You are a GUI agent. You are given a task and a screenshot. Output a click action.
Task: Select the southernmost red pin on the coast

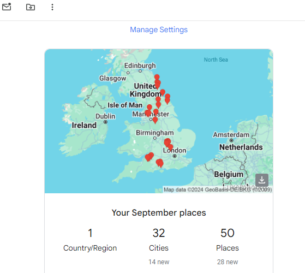click(160, 163)
